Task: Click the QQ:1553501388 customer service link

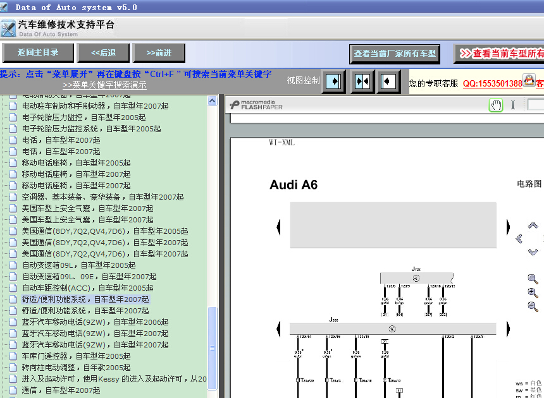Action: [492, 83]
